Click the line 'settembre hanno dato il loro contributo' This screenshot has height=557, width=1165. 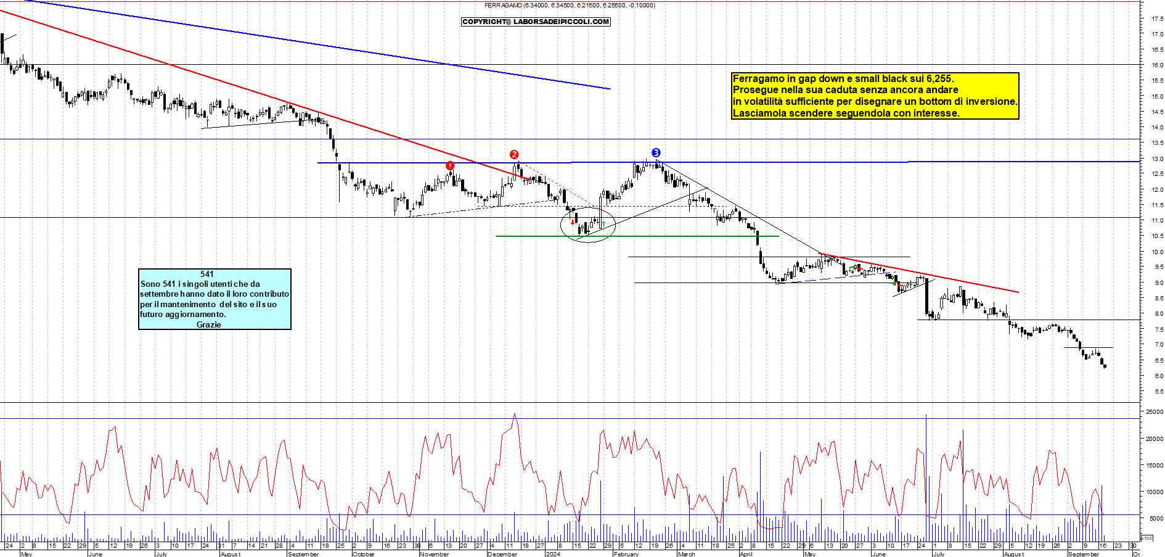215,294
